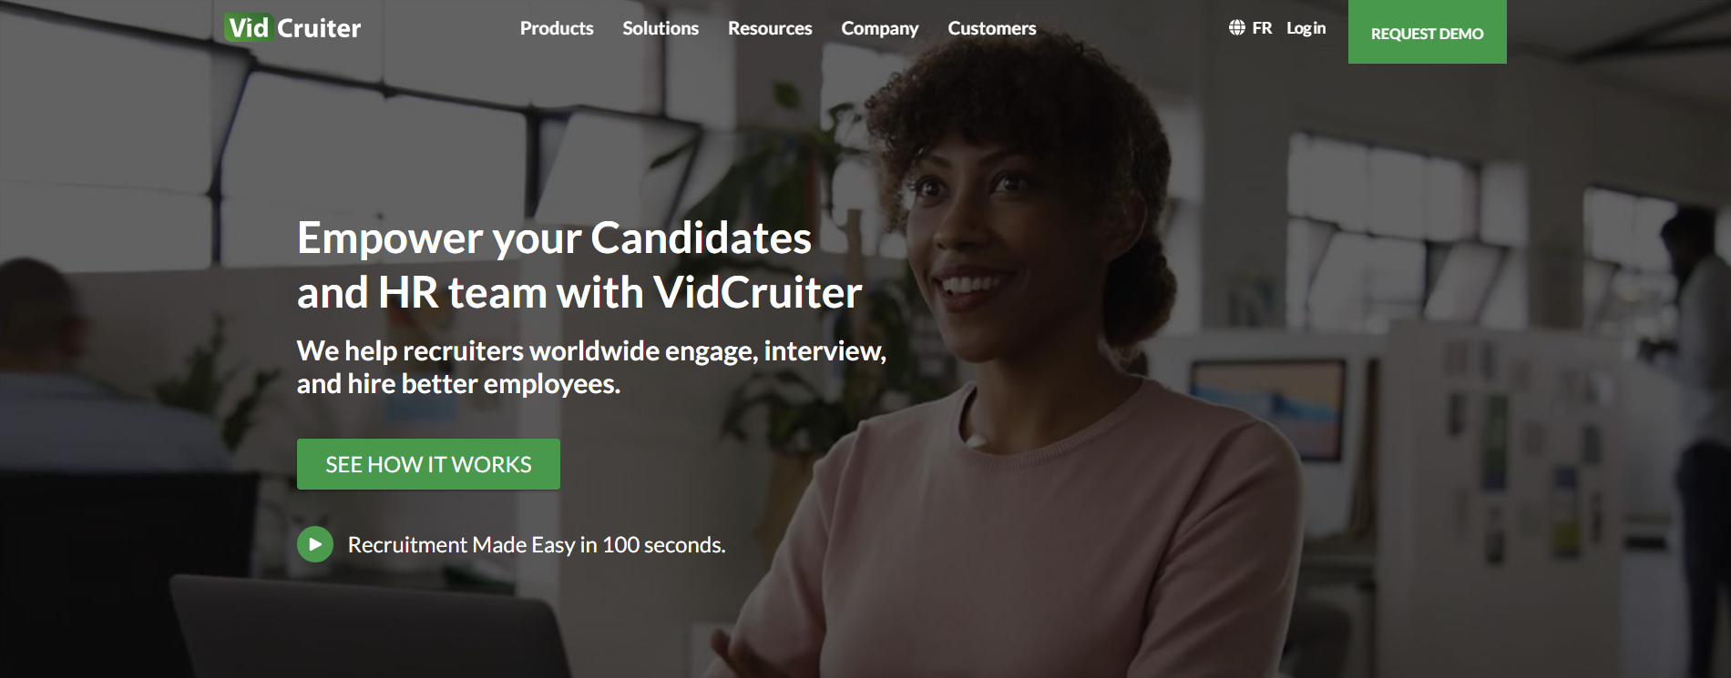Image resolution: width=1731 pixels, height=678 pixels.
Task: Click the We help recruiters worldwide subheading
Action: click(x=591, y=367)
